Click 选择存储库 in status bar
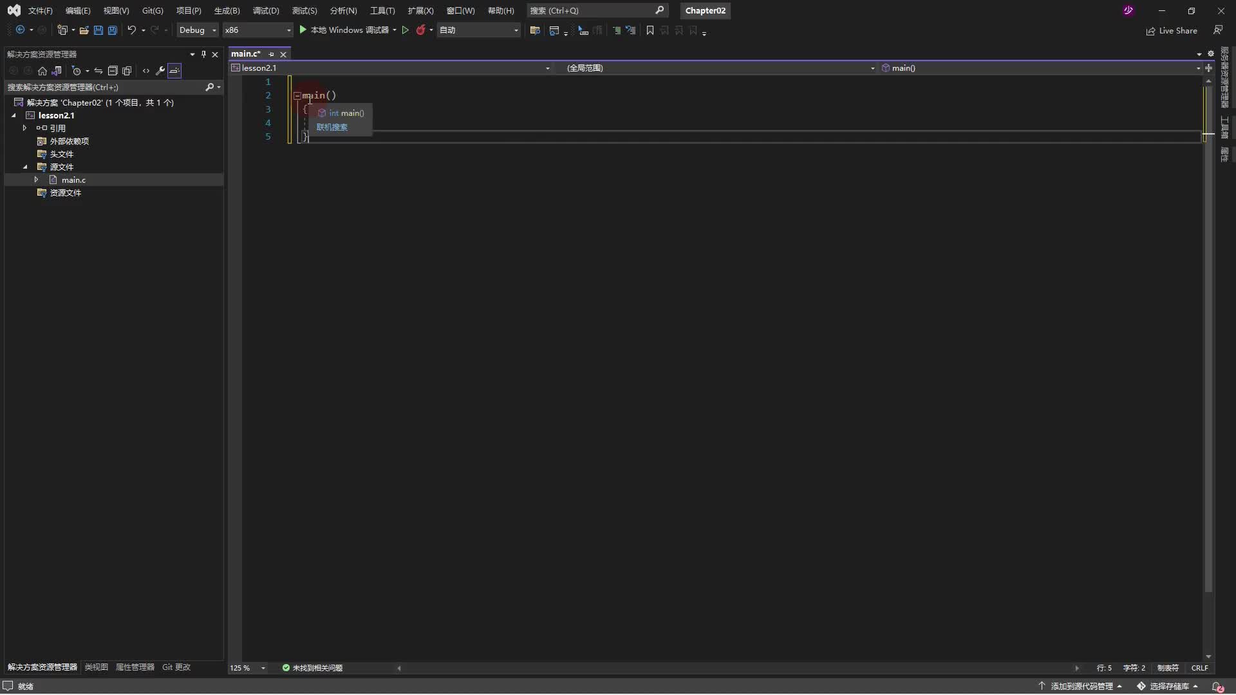The width and height of the screenshot is (1236, 695). click(1168, 687)
